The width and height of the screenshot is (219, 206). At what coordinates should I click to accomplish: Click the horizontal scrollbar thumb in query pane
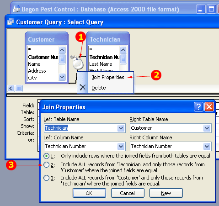pyautogui.click(x=19, y=88)
